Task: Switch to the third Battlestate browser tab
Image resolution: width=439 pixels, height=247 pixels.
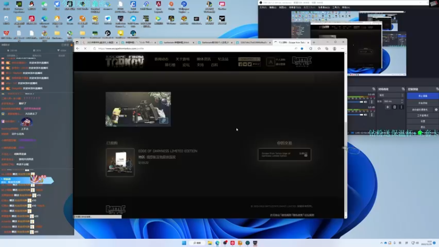Action: click(x=176, y=43)
